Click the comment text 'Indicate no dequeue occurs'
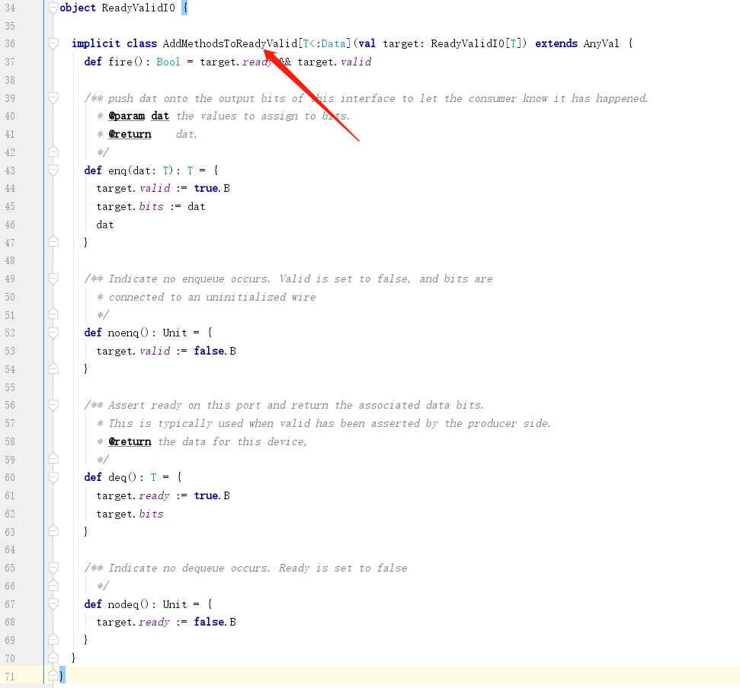 pos(189,569)
